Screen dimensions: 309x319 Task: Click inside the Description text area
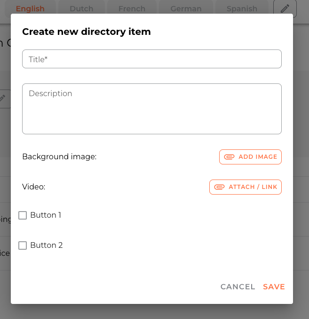click(151, 109)
